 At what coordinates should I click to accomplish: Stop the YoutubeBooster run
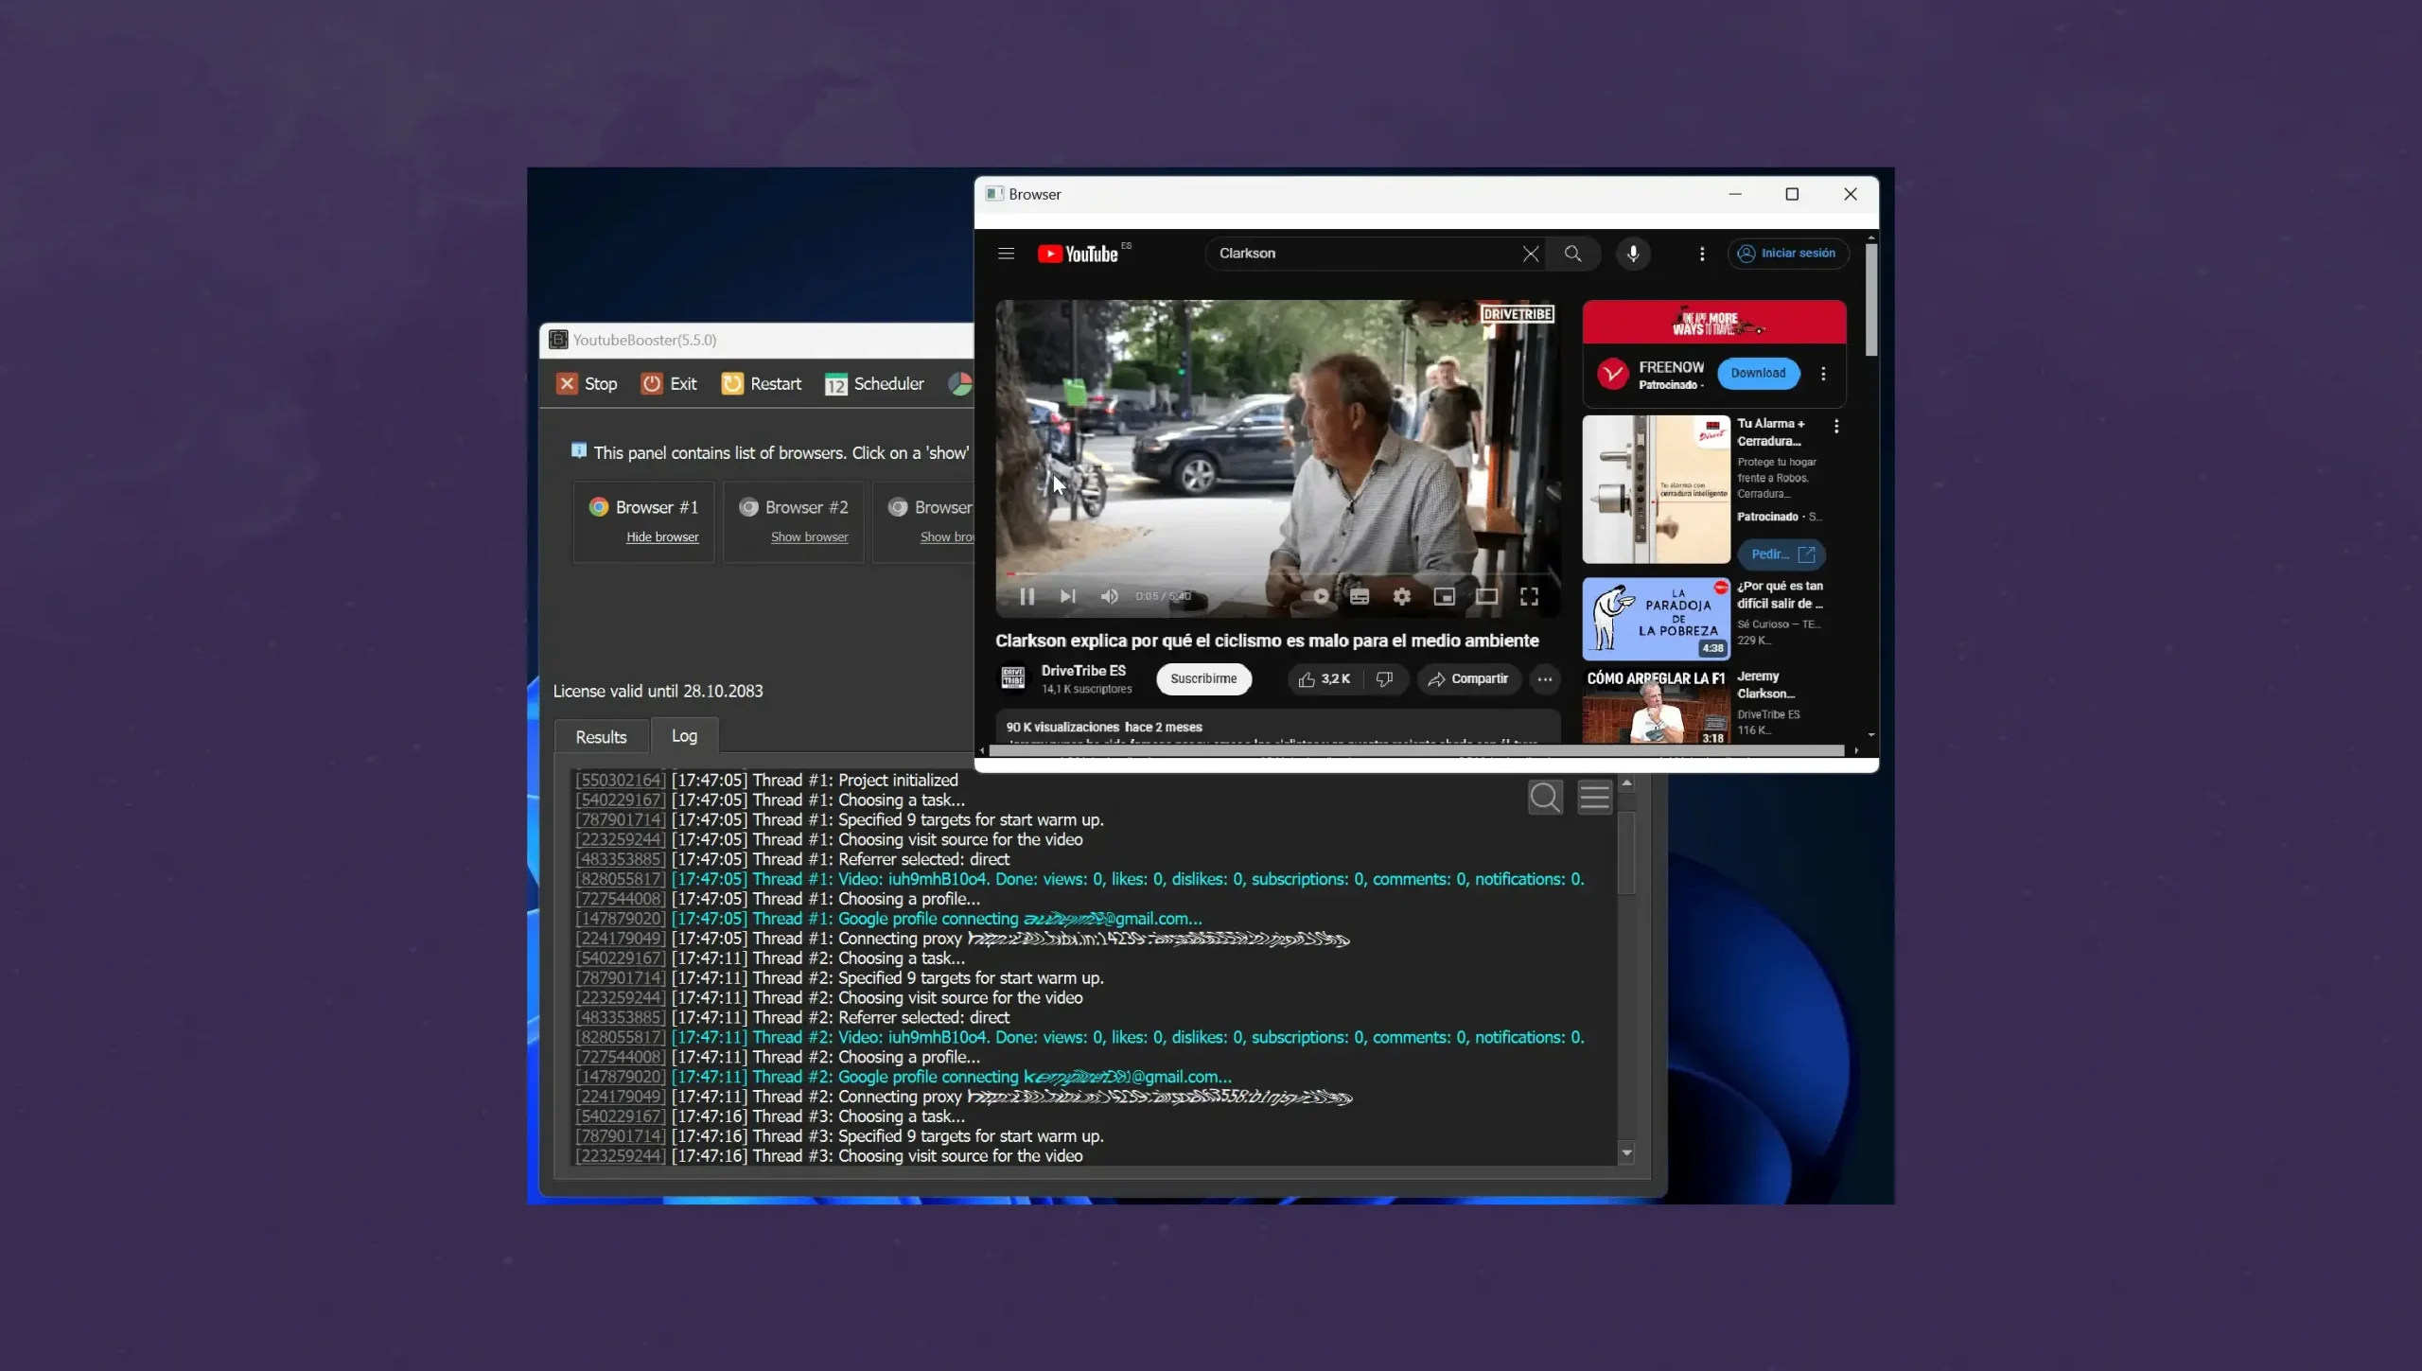tap(587, 383)
